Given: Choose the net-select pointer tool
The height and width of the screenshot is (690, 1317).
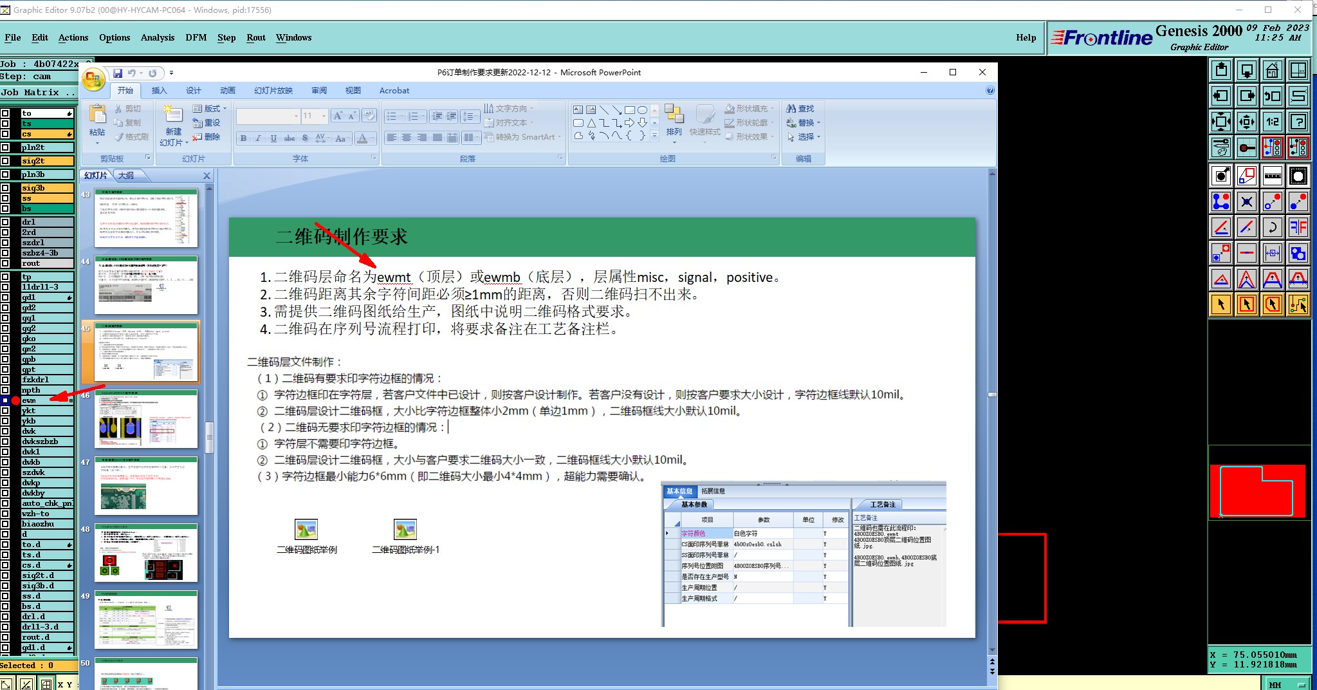Looking at the screenshot, I should [1298, 304].
